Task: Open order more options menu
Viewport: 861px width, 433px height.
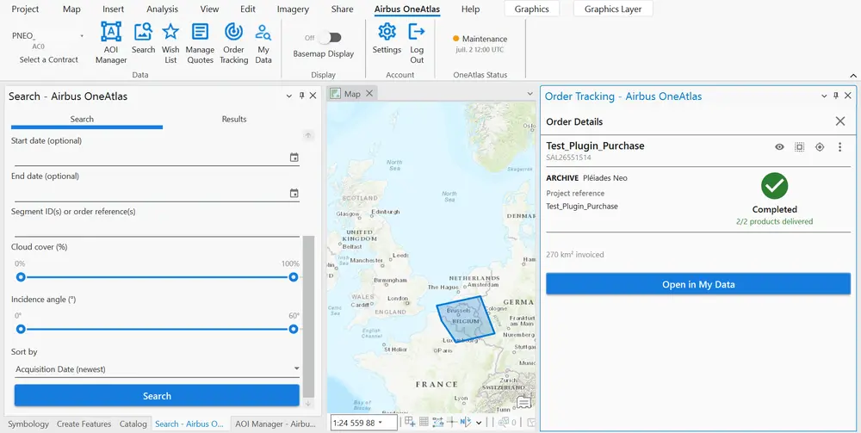Action: click(x=839, y=147)
